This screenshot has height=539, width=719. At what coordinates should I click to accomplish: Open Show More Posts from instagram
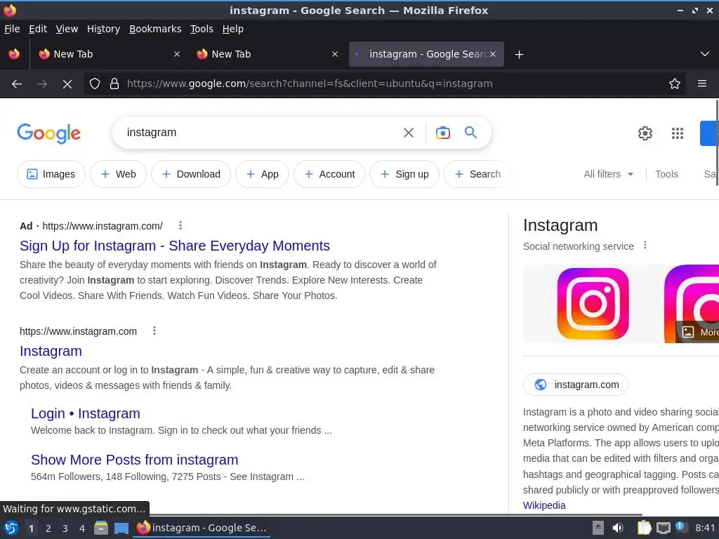pyautogui.click(x=135, y=460)
